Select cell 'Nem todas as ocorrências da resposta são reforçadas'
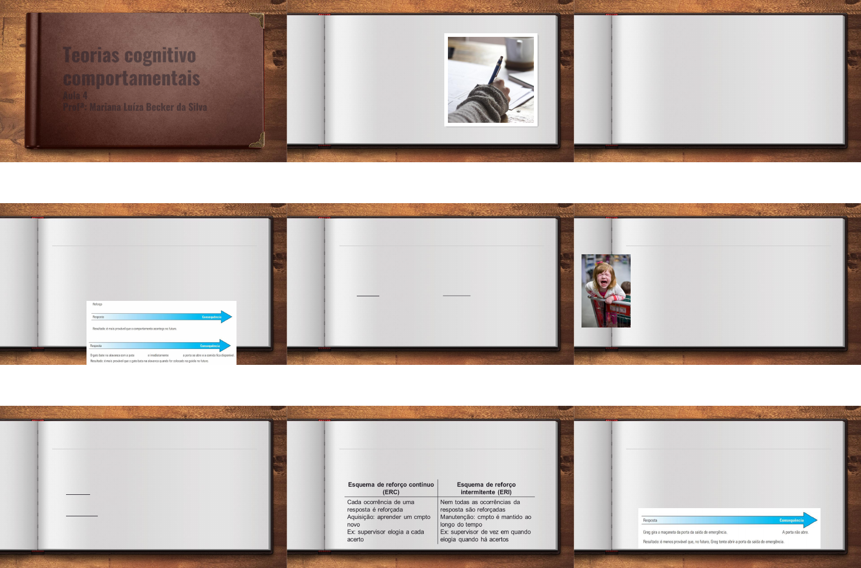 pyautogui.click(x=480, y=506)
